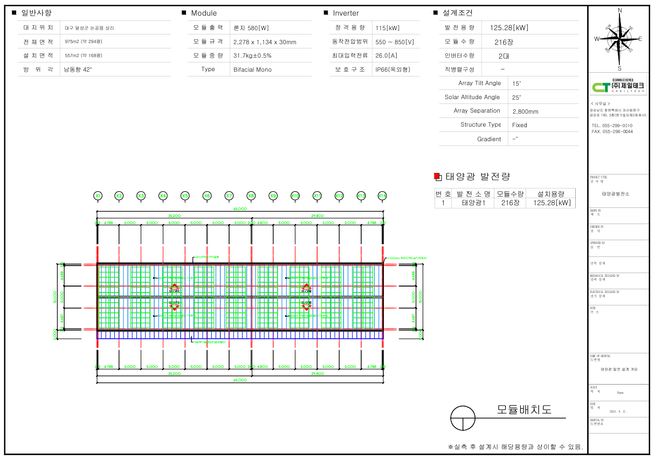Screen dimensions: 655x460
Task: Click the 론지 580[W] module output cell
Action: (251, 28)
